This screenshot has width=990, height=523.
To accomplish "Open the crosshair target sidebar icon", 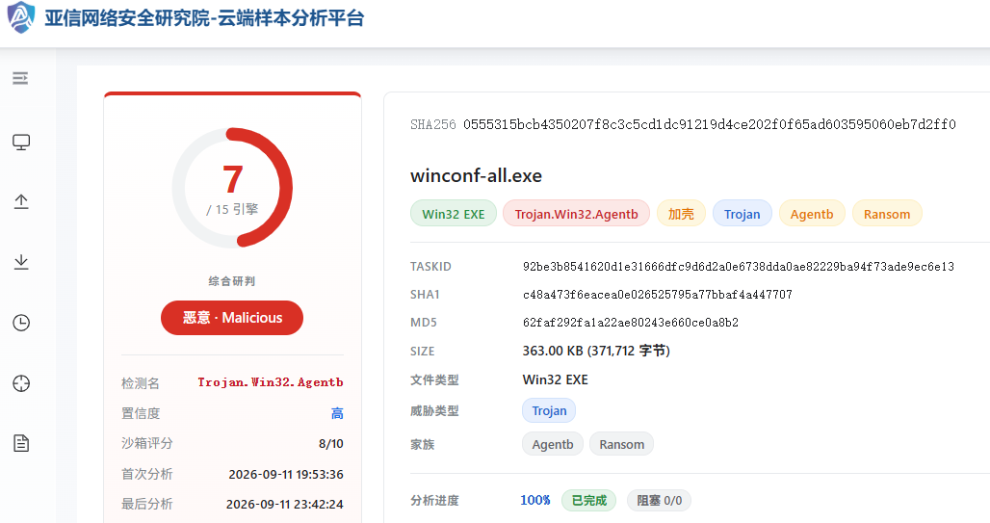I will point(21,383).
